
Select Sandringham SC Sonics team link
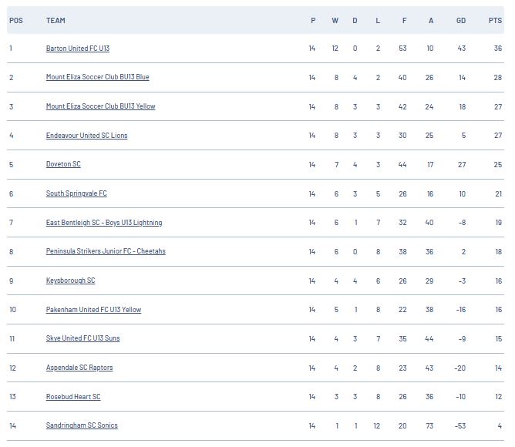pos(82,425)
